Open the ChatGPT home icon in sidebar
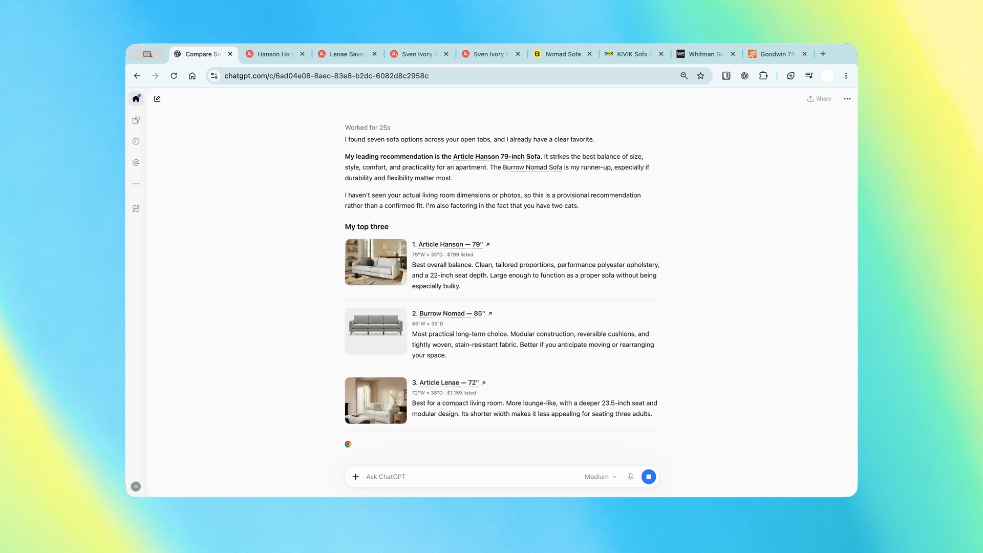Image resolution: width=983 pixels, height=553 pixels. [136, 99]
